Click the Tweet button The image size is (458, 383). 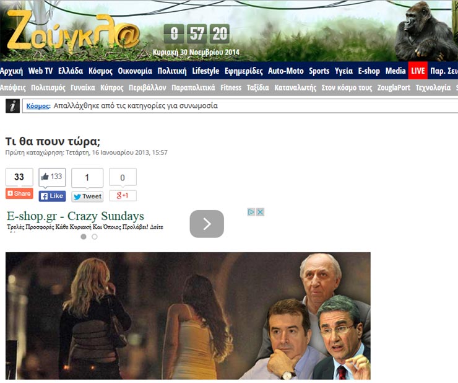coord(87,196)
